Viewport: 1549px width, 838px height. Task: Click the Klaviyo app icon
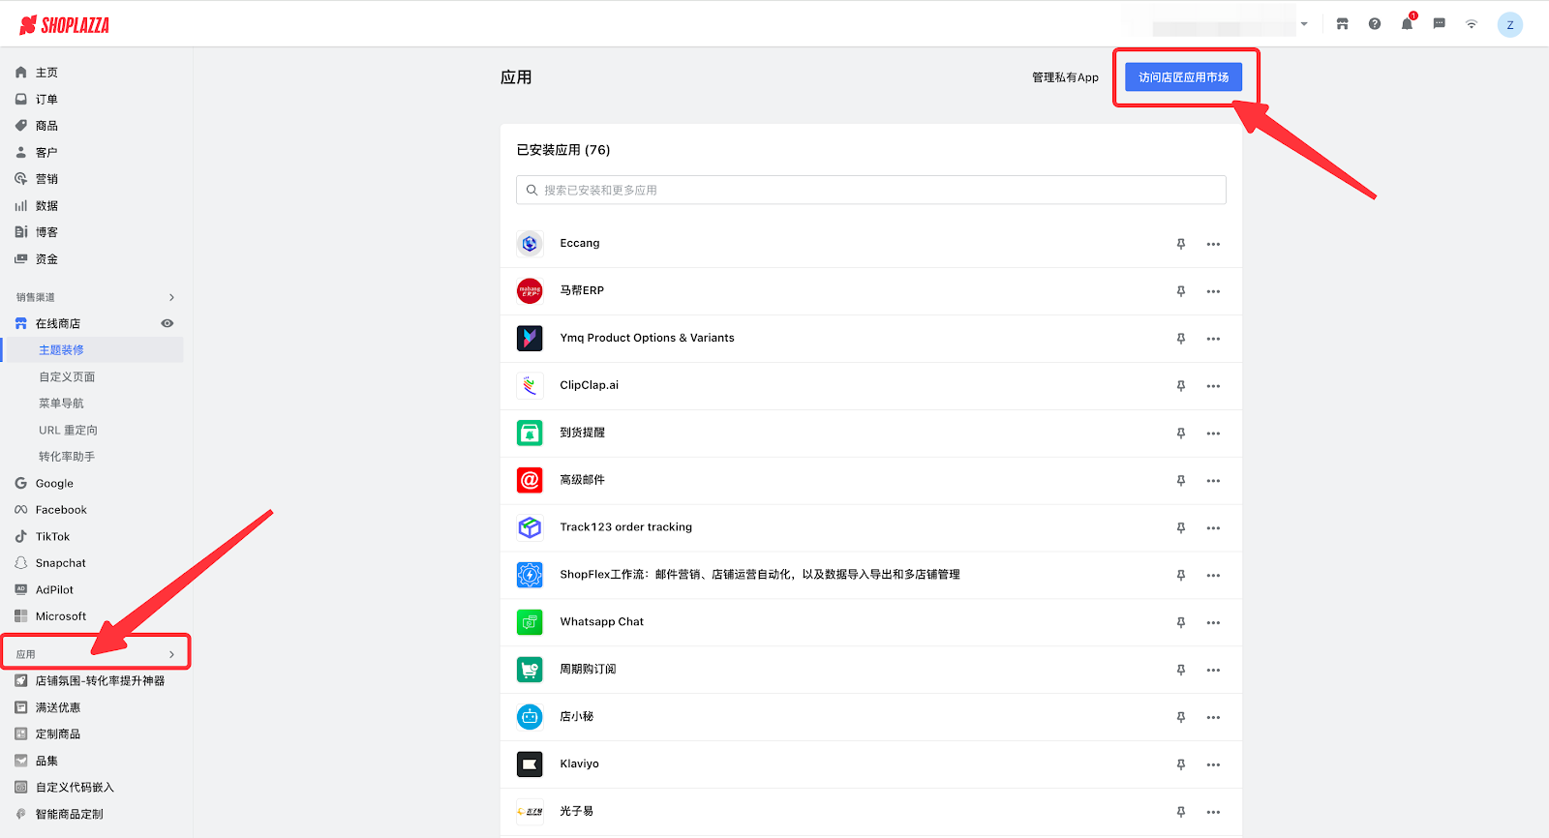530,764
